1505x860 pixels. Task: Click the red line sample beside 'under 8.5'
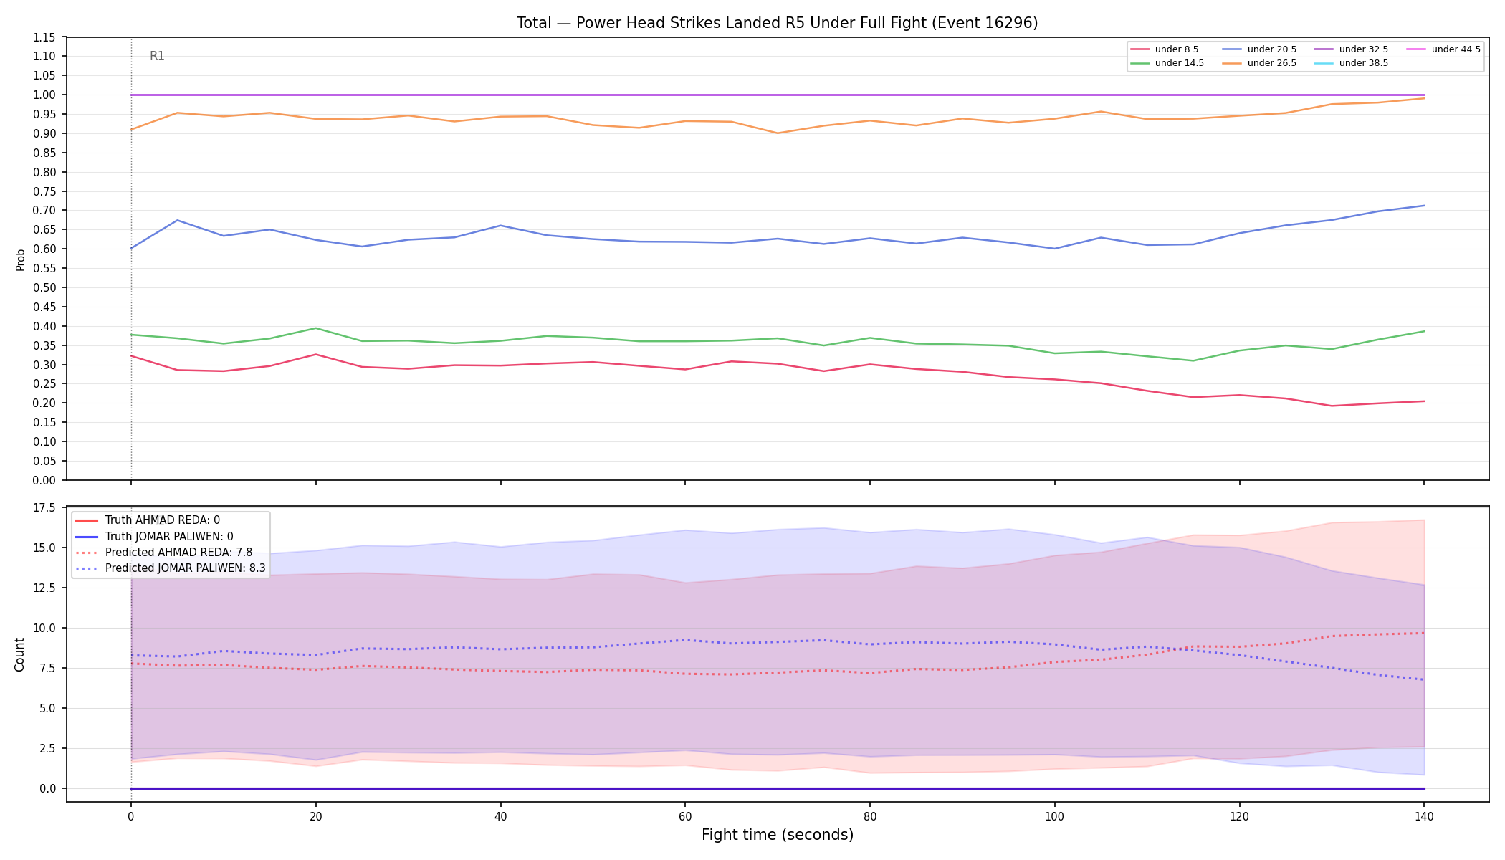point(1140,49)
